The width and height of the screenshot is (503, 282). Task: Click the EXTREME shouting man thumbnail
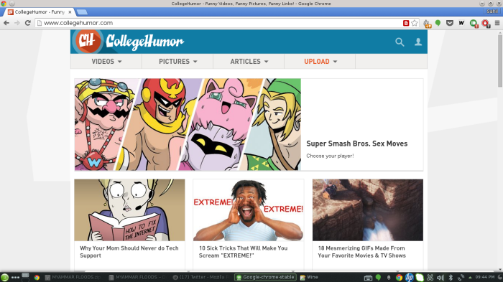pos(249,210)
